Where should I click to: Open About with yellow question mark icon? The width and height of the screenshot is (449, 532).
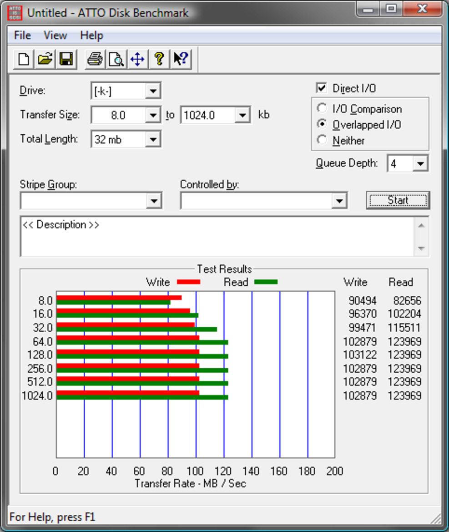click(159, 59)
